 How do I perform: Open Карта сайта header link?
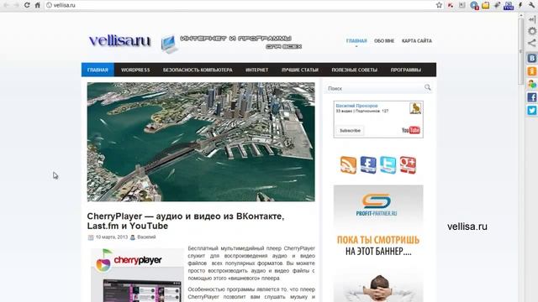[417, 41]
